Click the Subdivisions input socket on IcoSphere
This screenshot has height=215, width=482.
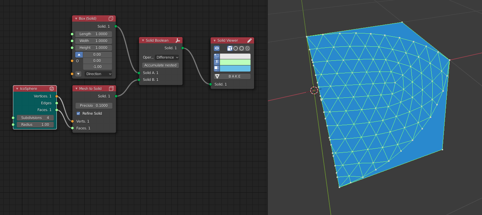[x=13, y=118]
